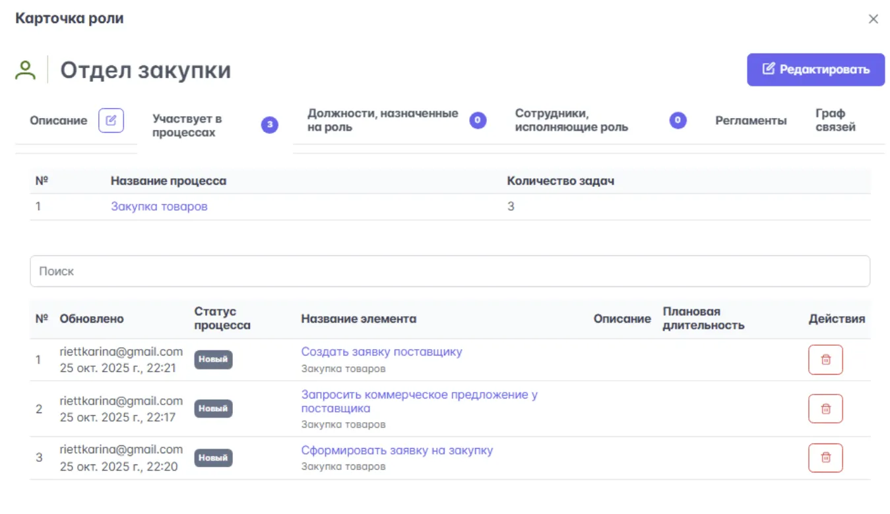Viewport: 890px width, 514px height.
Task: Click the pencil edit icon next to Описание
Action: (111, 120)
